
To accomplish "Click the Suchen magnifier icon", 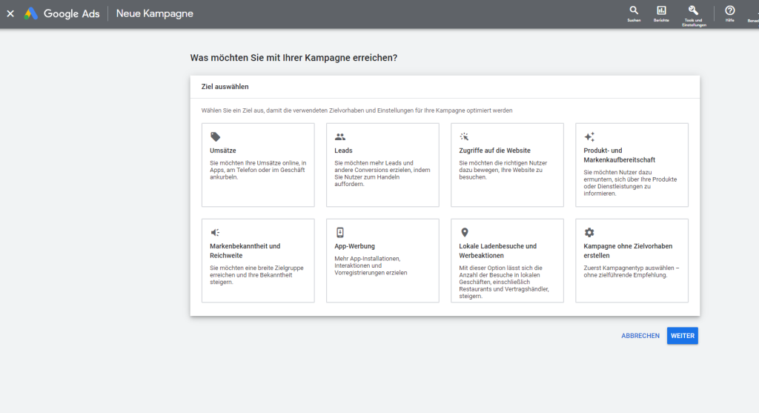I will (634, 10).
